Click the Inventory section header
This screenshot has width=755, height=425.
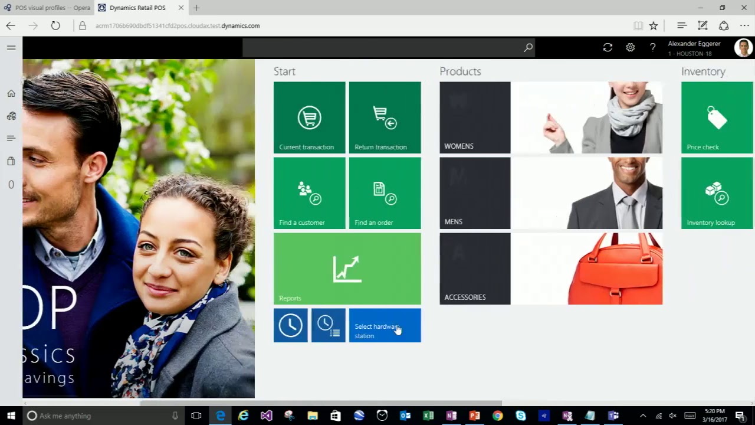pyautogui.click(x=703, y=71)
